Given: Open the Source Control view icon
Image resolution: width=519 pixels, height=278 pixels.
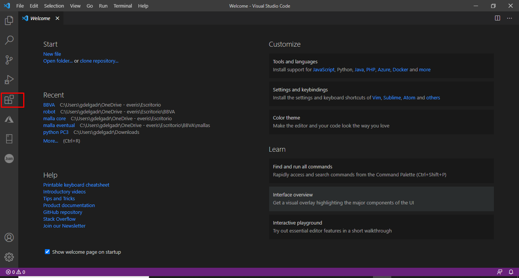Looking at the screenshot, I should point(9,60).
